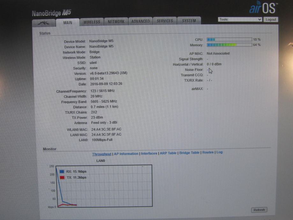Click the Memory usage bar
The image size is (293, 220).
[229, 45]
